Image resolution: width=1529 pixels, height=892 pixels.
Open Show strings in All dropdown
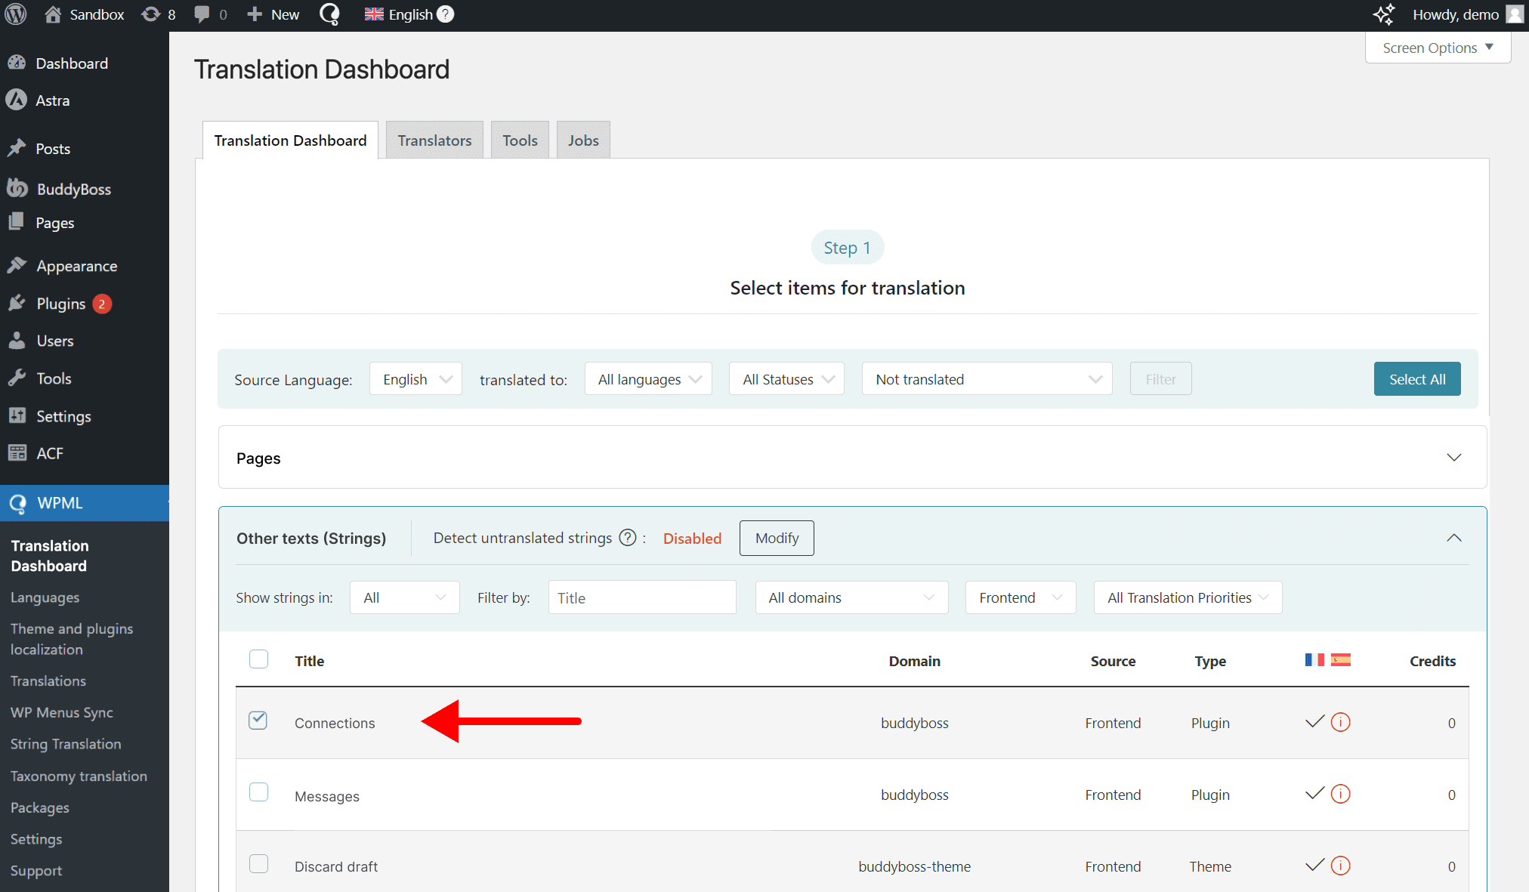tap(404, 597)
